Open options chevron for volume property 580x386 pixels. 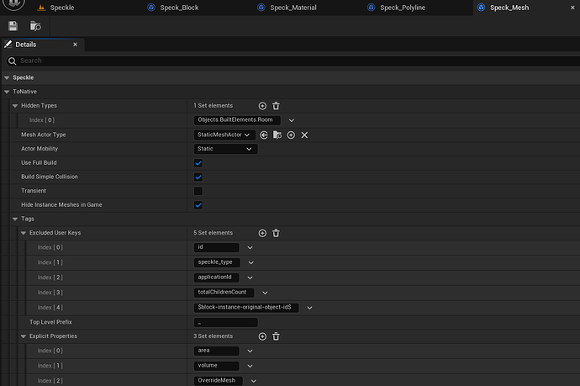(x=250, y=366)
